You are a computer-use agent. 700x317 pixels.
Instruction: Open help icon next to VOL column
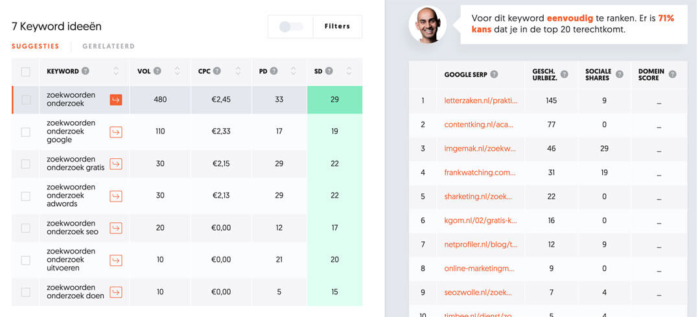pyautogui.click(x=157, y=71)
